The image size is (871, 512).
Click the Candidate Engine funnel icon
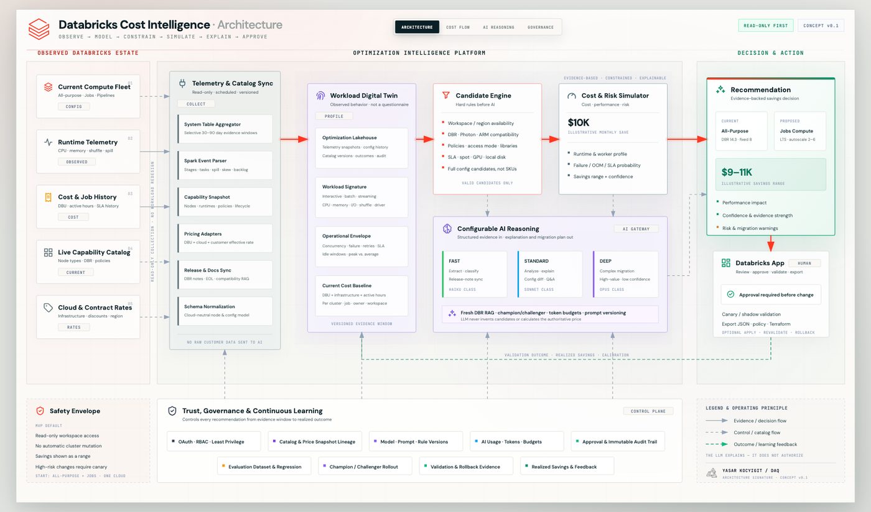point(445,96)
